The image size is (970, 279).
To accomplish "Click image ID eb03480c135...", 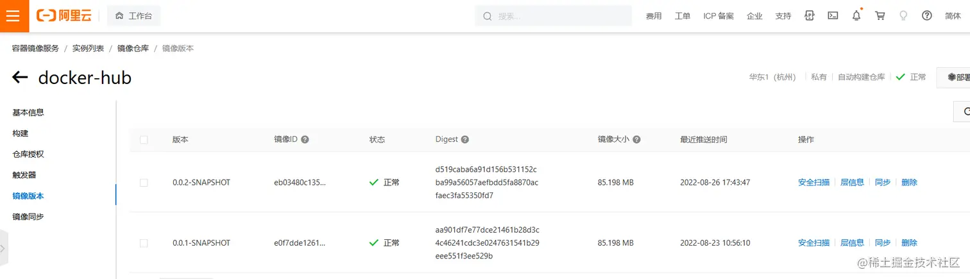I will (300, 182).
